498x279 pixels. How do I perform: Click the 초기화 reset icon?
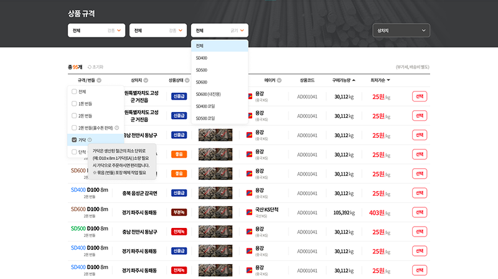(x=90, y=67)
